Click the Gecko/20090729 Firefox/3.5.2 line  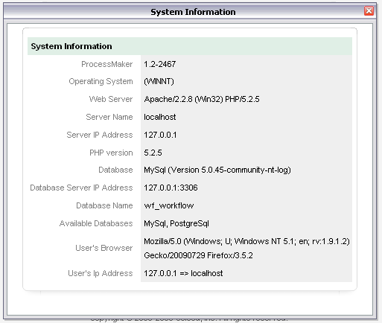coord(198,255)
